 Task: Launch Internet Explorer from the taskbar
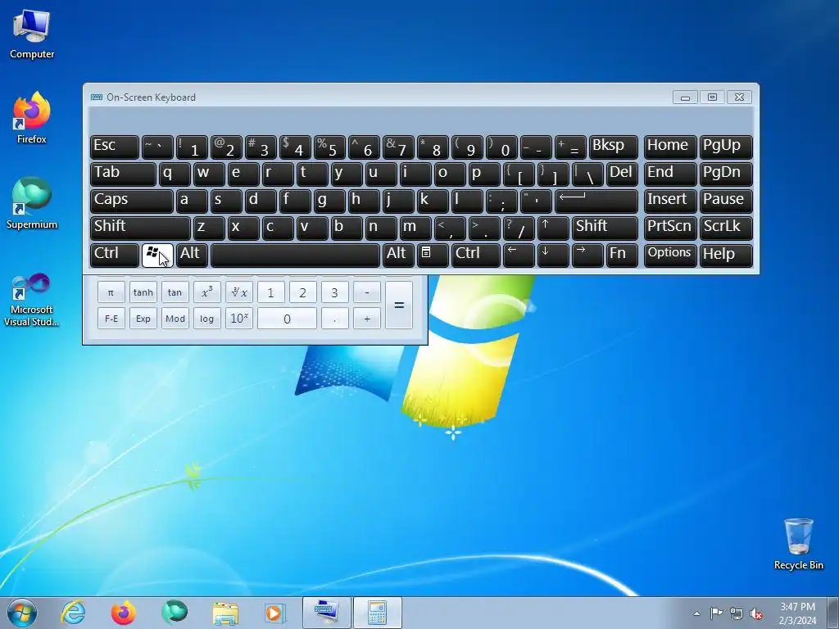pyautogui.click(x=73, y=613)
